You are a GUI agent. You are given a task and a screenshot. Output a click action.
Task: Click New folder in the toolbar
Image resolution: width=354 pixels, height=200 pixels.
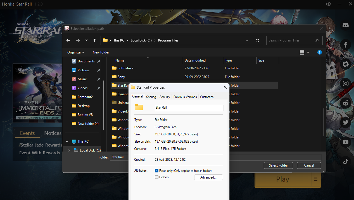(101, 52)
